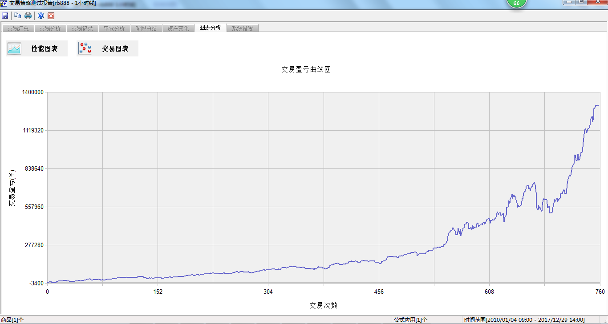This screenshot has width=608, height=324.
Task: Switch to the 阶段总结 tab
Action: coord(146,28)
